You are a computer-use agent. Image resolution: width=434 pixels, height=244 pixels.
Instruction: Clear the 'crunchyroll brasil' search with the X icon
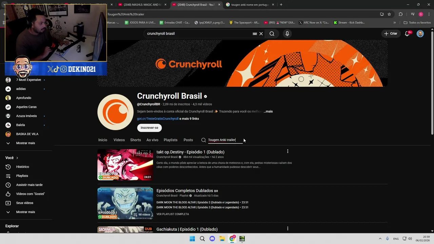click(x=261, y=34)
